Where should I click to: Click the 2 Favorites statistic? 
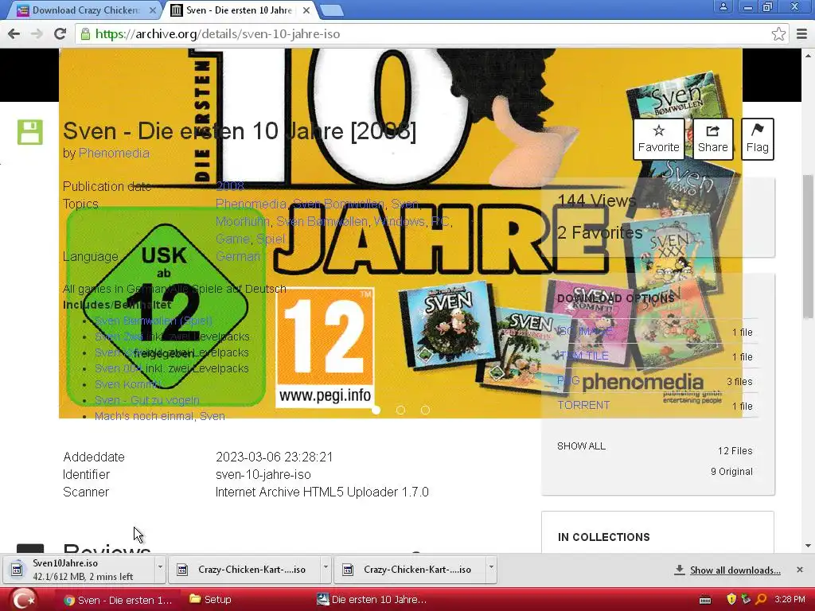coord(600,232)
